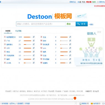Click link icon in row 11 移动电源
105x105 pixels.
pos(70,44)
